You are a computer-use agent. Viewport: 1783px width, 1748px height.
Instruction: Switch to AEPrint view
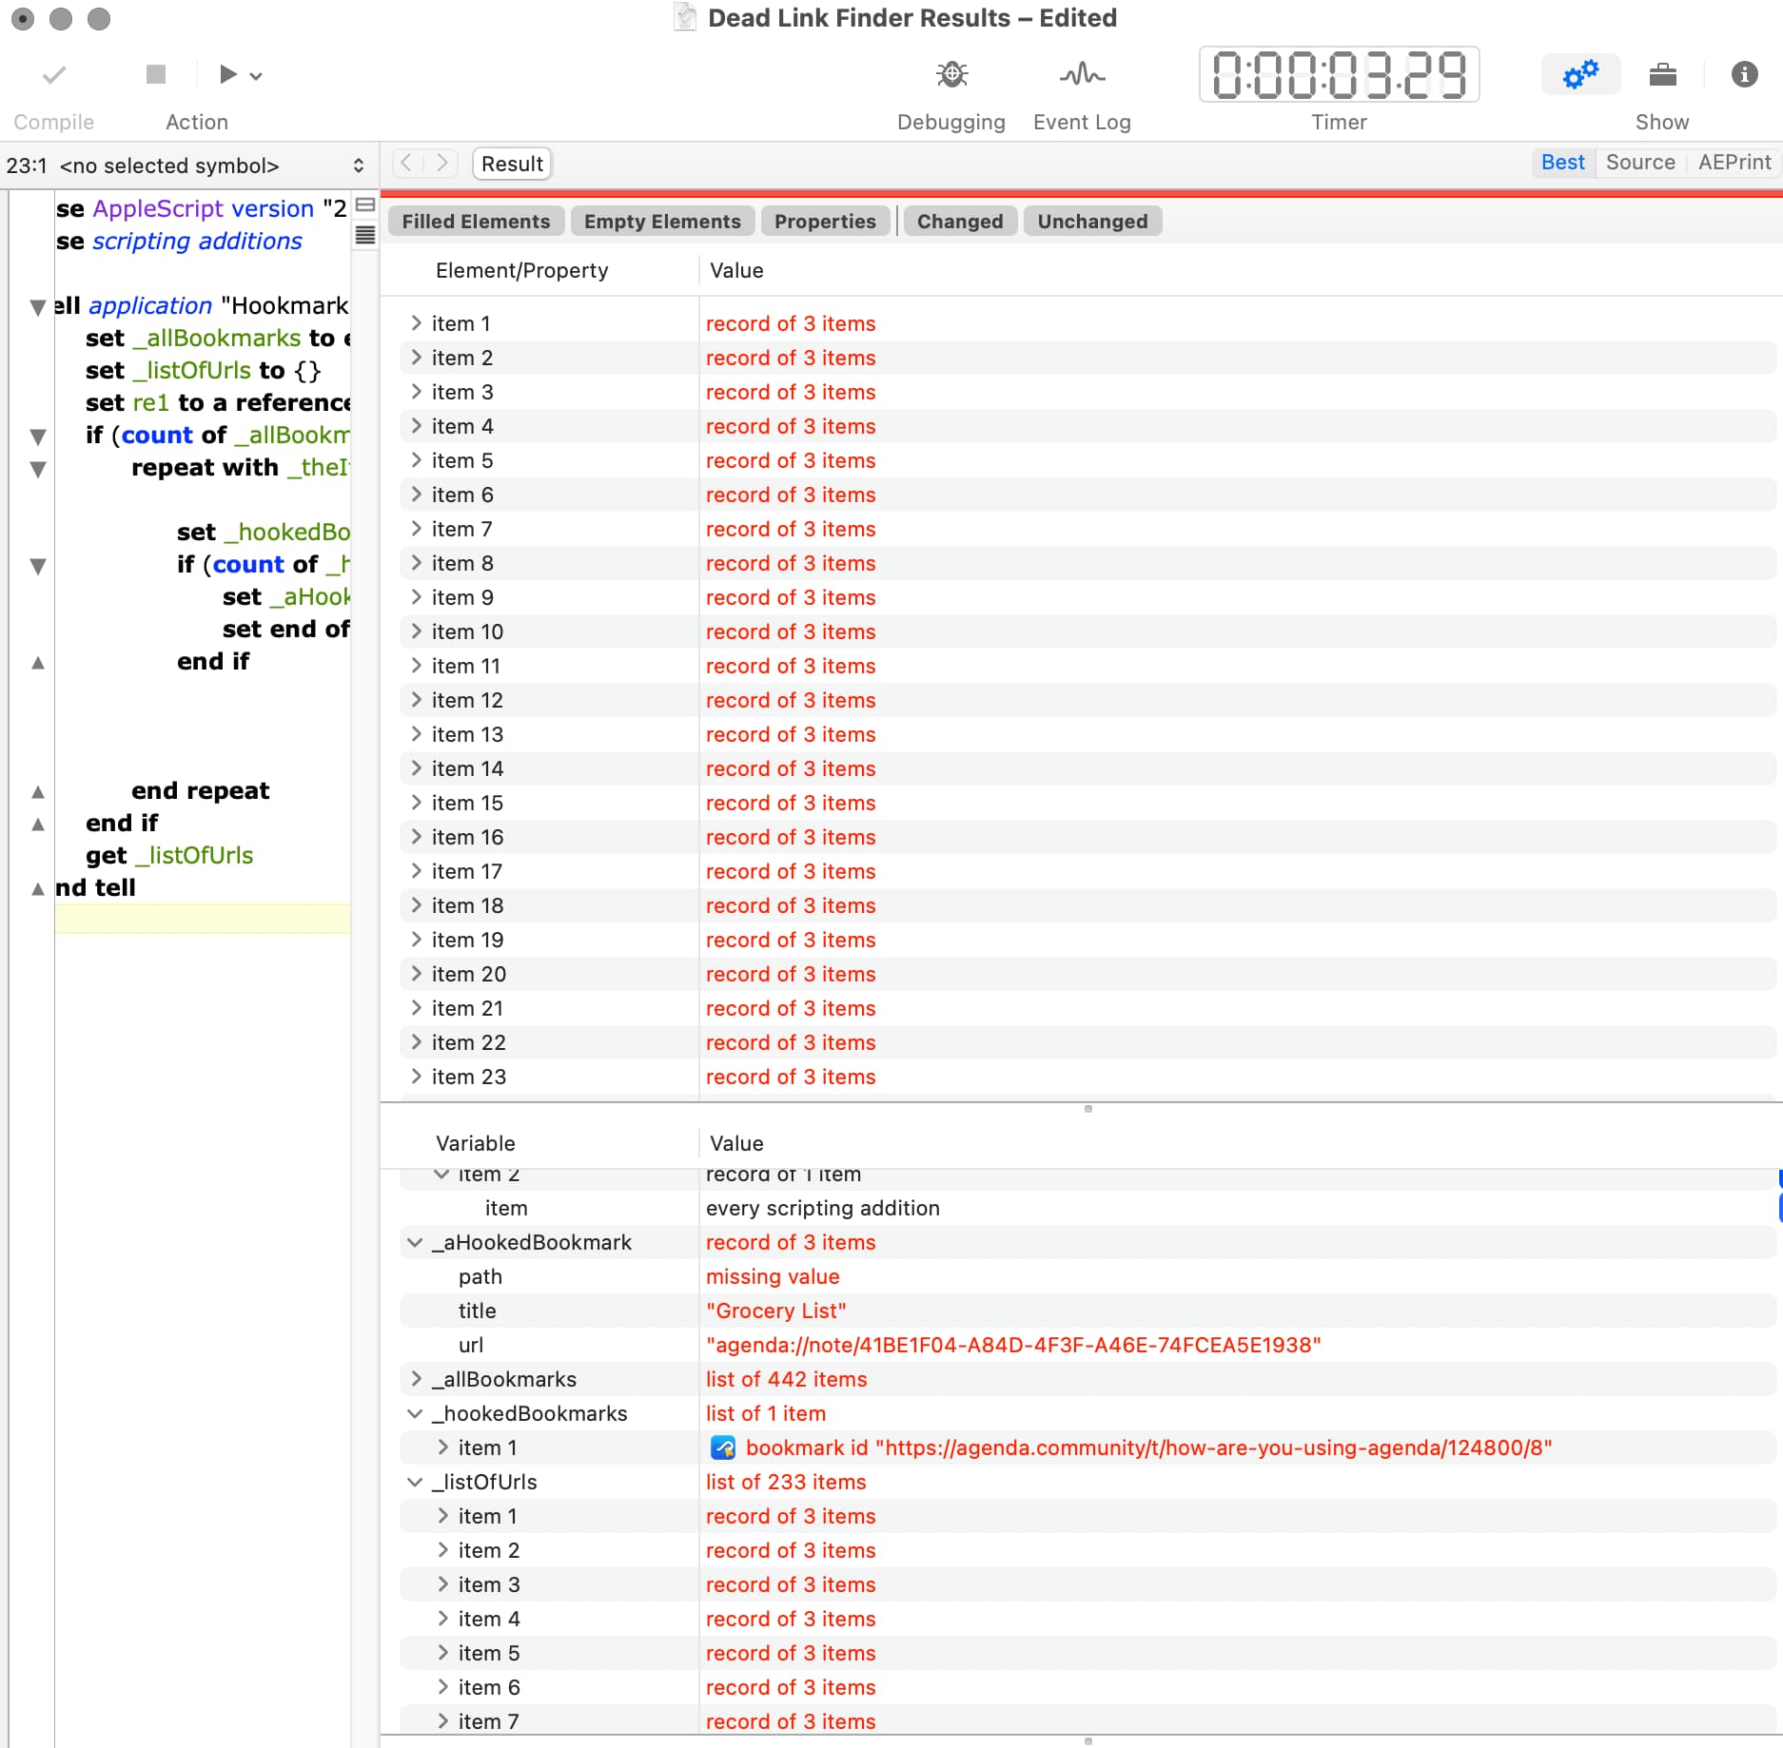[x=1734, y=163]
